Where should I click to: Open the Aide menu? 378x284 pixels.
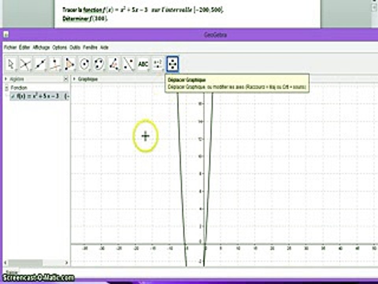tap(104, 47)
